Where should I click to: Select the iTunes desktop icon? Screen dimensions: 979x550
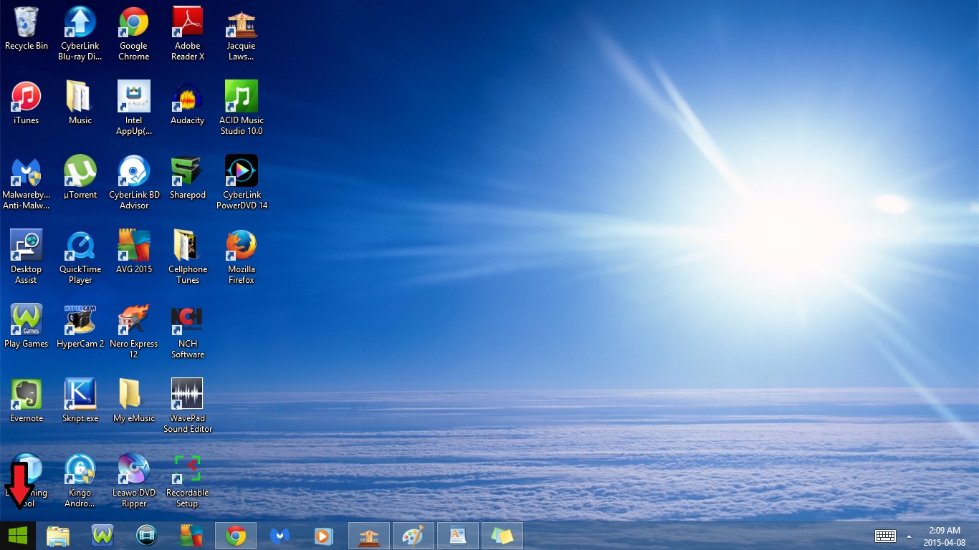(x=27, y=103)
